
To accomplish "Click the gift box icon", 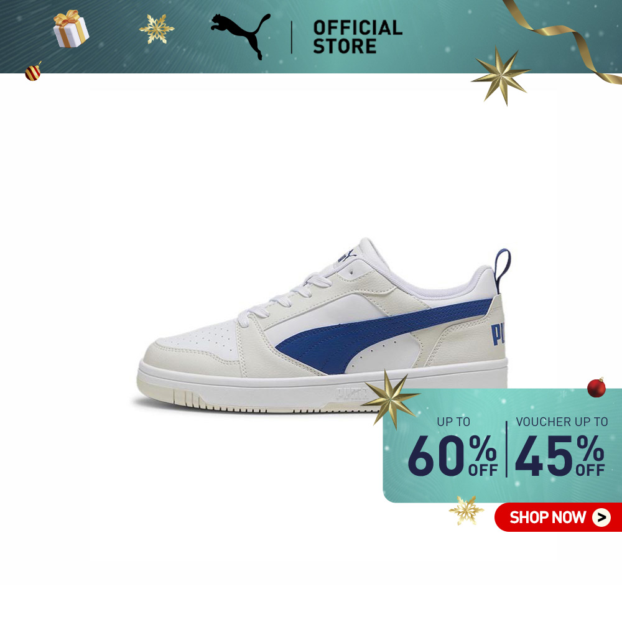I will click(71, 29).
